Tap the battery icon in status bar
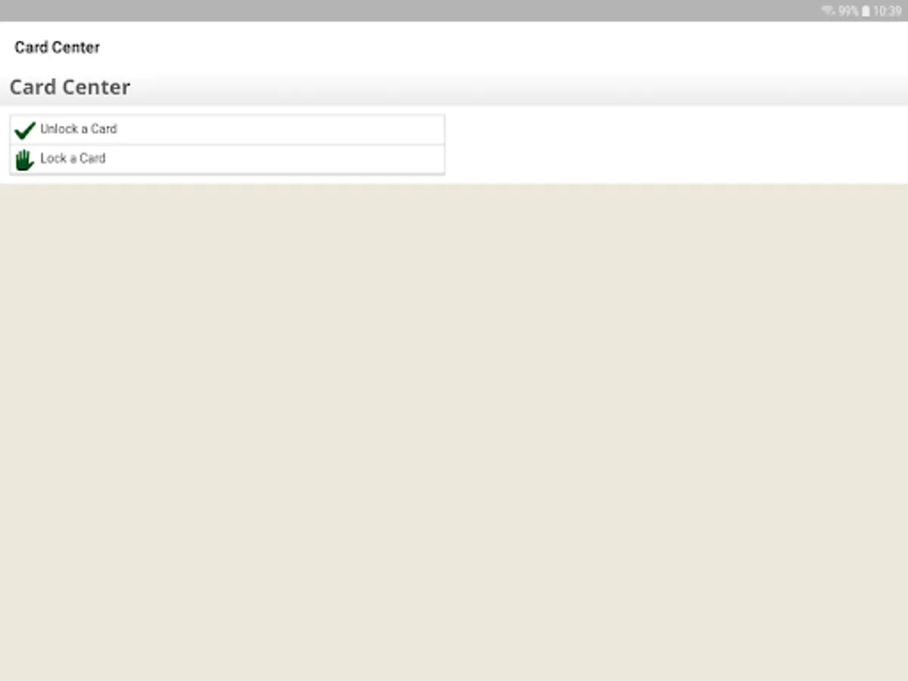 pyautogui.click(x=866, y=11)
